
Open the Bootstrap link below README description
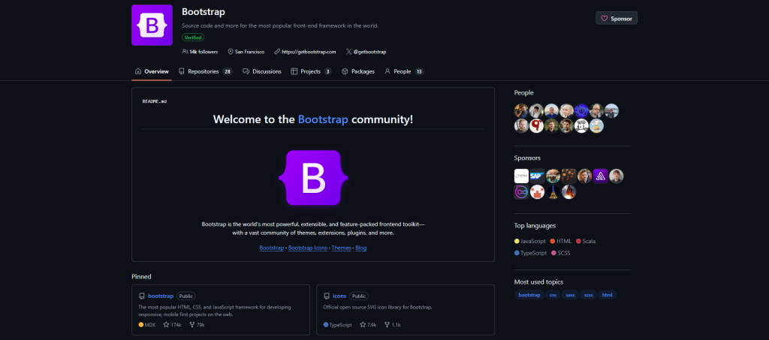(272, 248)
